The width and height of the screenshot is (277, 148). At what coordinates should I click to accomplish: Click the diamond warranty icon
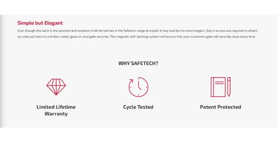click(x=56, y=87)
